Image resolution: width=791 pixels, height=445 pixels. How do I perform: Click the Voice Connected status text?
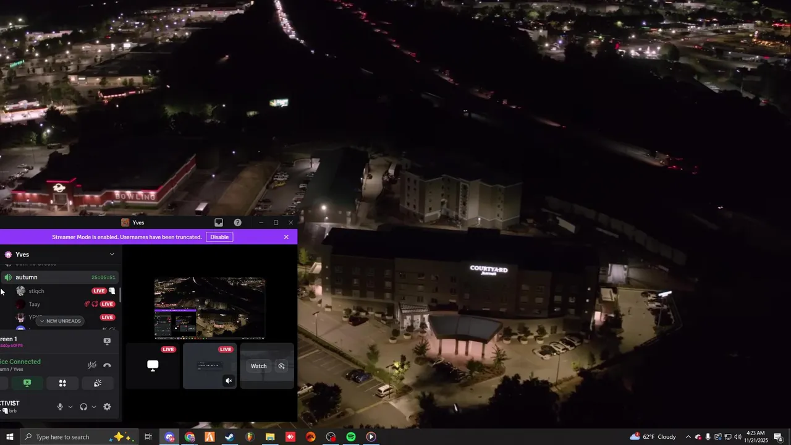[20, 362]
